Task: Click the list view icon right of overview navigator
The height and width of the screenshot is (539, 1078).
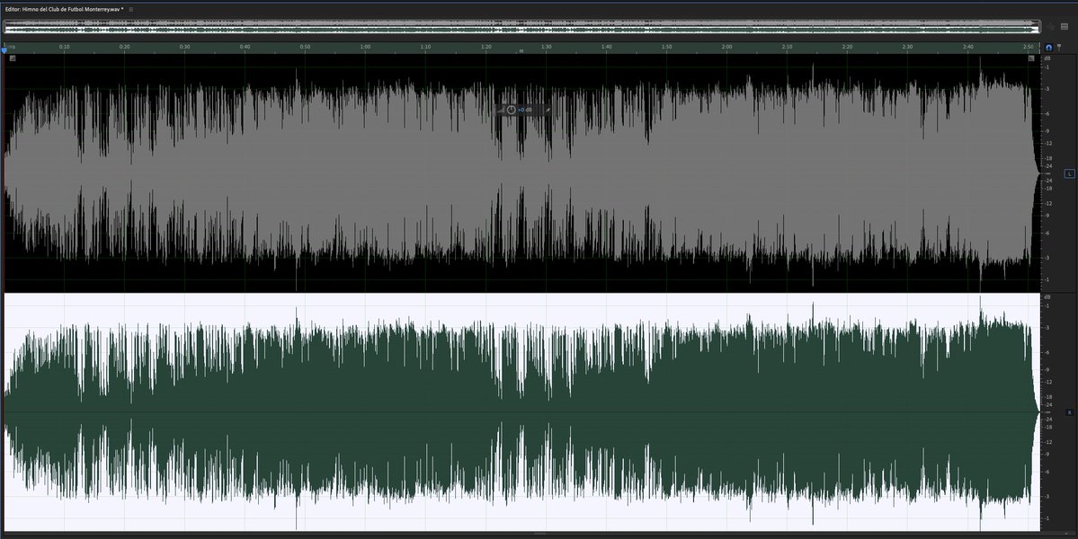Action: tap(1065, 27)
